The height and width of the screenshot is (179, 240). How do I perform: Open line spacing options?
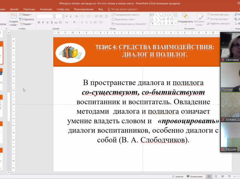107,16
